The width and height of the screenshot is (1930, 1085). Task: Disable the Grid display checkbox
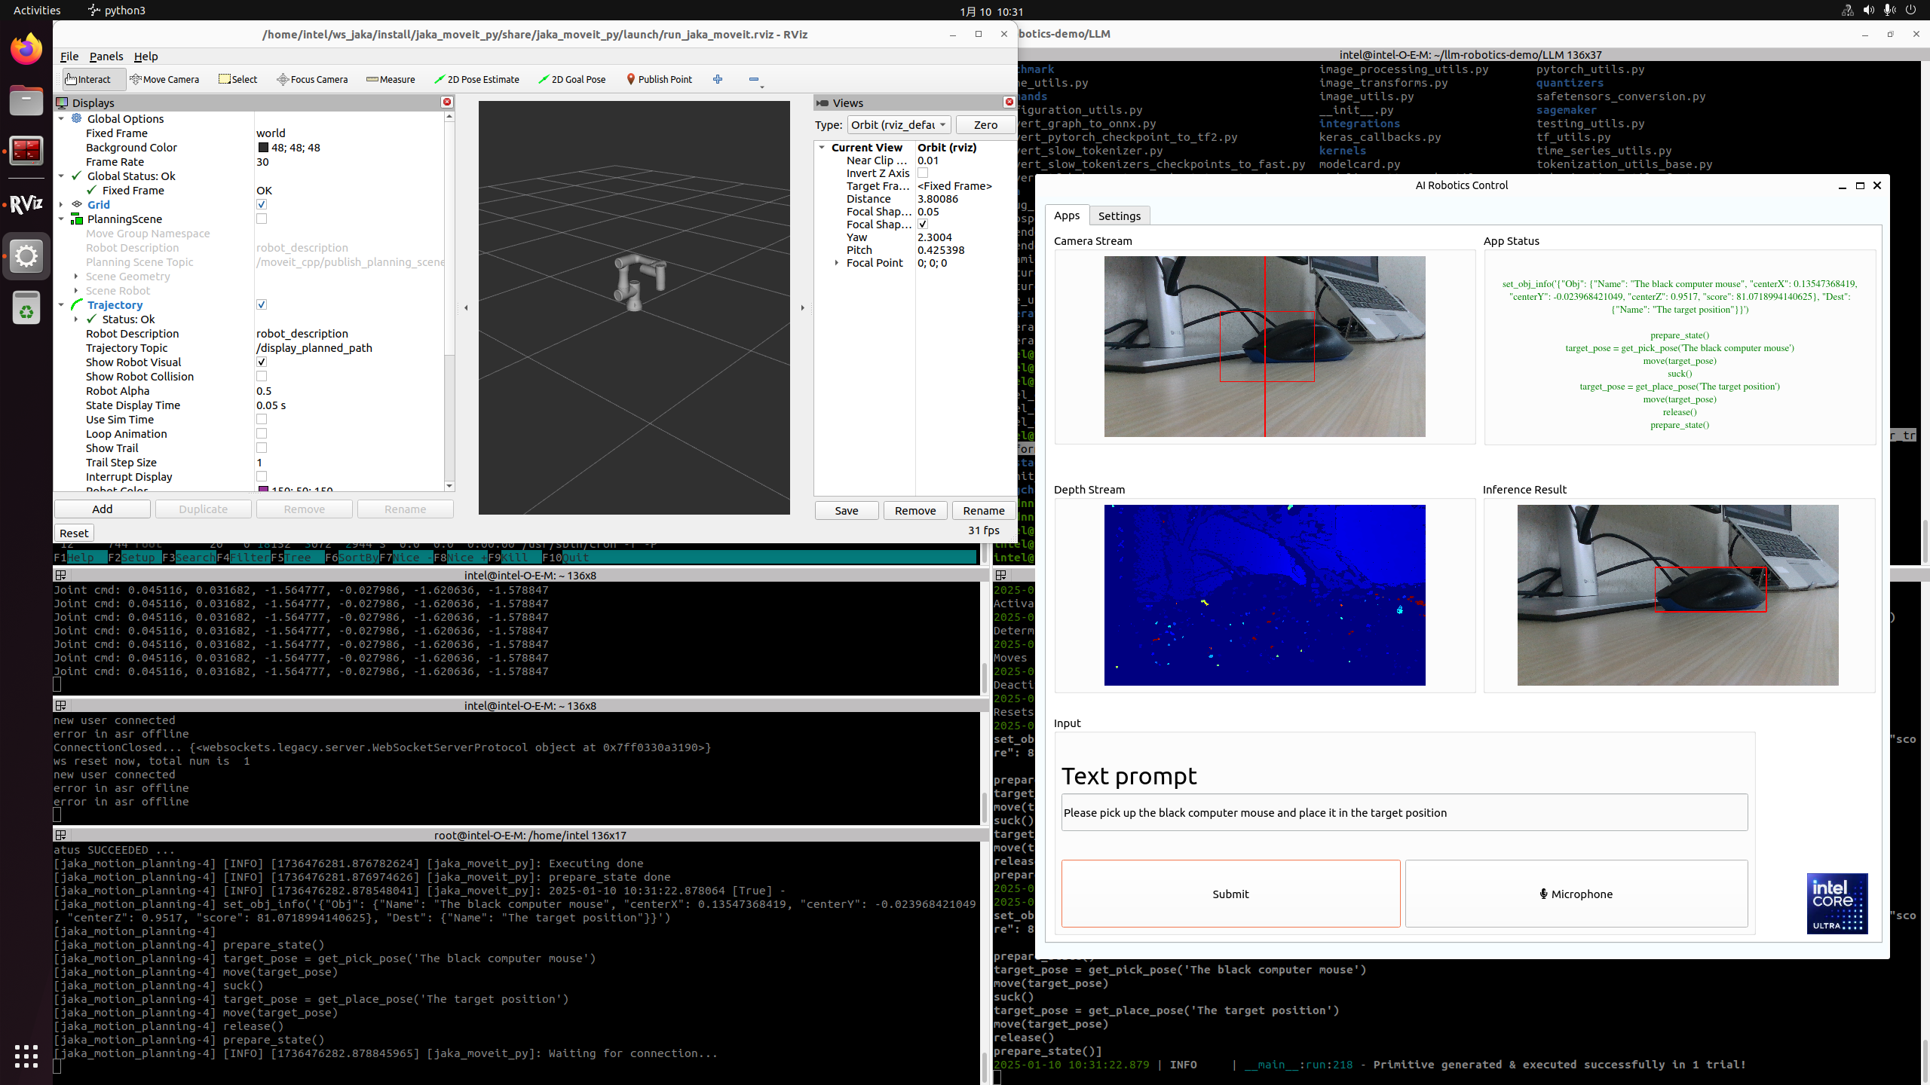(262, 204)
